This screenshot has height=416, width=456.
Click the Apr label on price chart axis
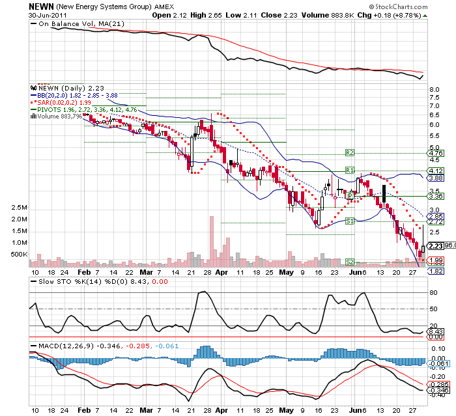pos(221,272)
